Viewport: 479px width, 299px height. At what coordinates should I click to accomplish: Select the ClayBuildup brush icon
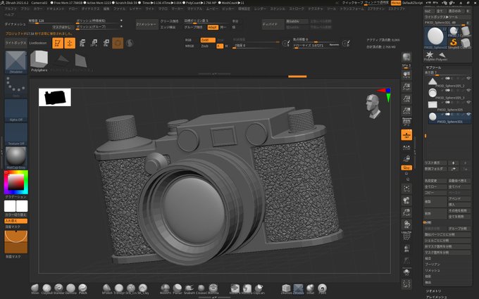coord(46,288)
